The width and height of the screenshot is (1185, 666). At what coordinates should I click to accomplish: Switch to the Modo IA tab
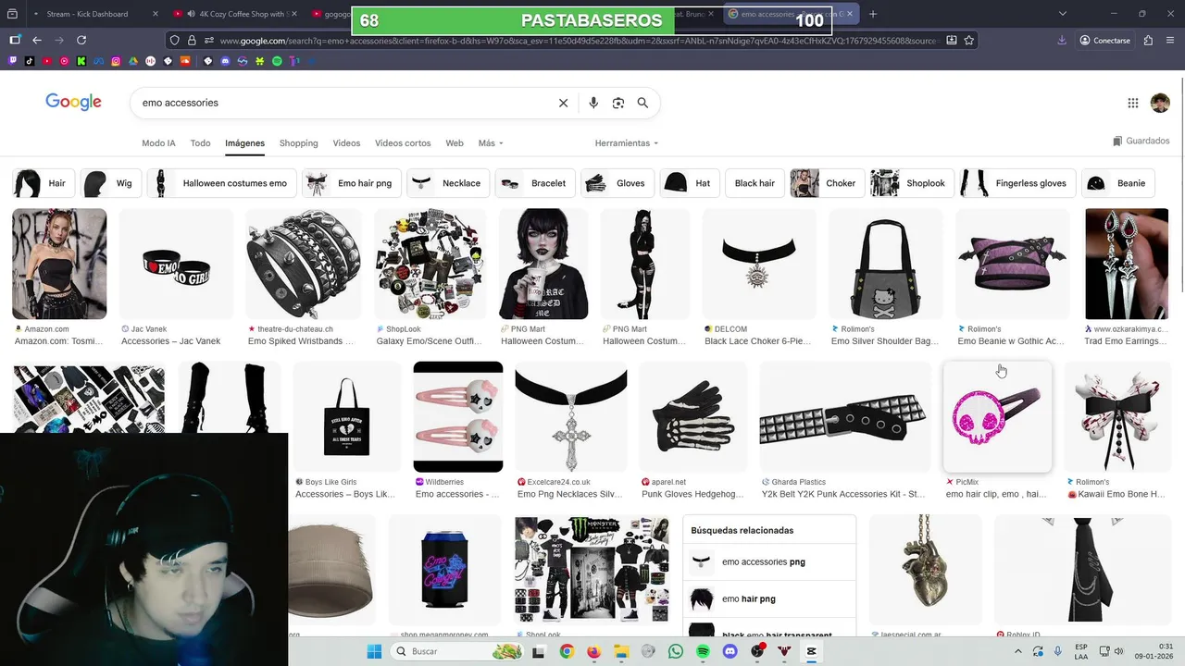click(158, 143)
